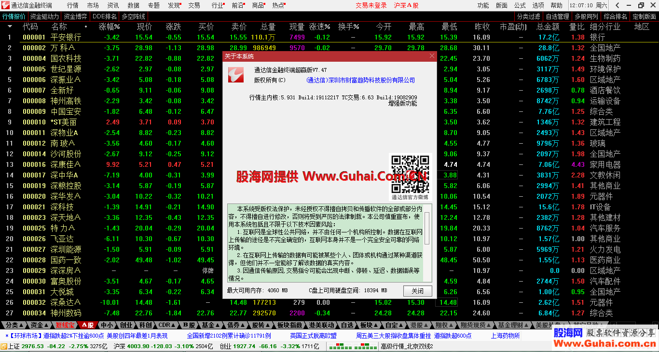659x352 pixels.
Task: Switch to 资金博弈 tab
Action: pyautogui.click(x=76, y=16)
